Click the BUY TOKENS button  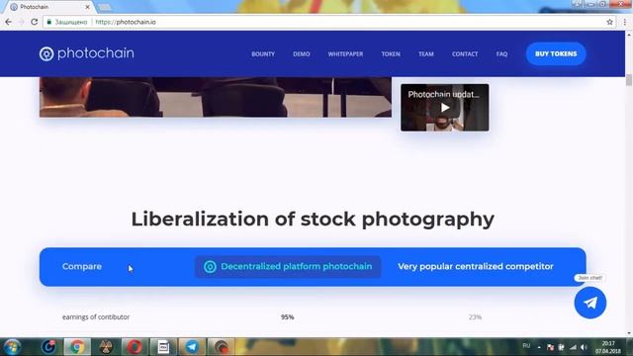[x=556, y=53]
